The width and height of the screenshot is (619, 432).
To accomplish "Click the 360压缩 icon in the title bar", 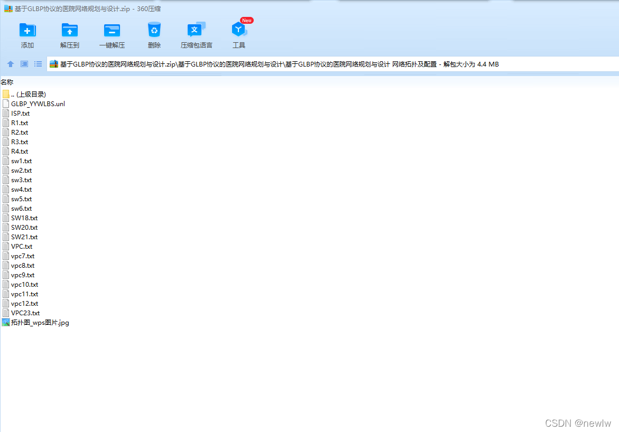I will (8, 8).
